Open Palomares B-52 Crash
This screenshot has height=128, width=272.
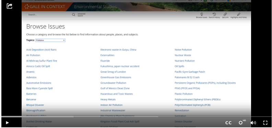click(187, 77)
